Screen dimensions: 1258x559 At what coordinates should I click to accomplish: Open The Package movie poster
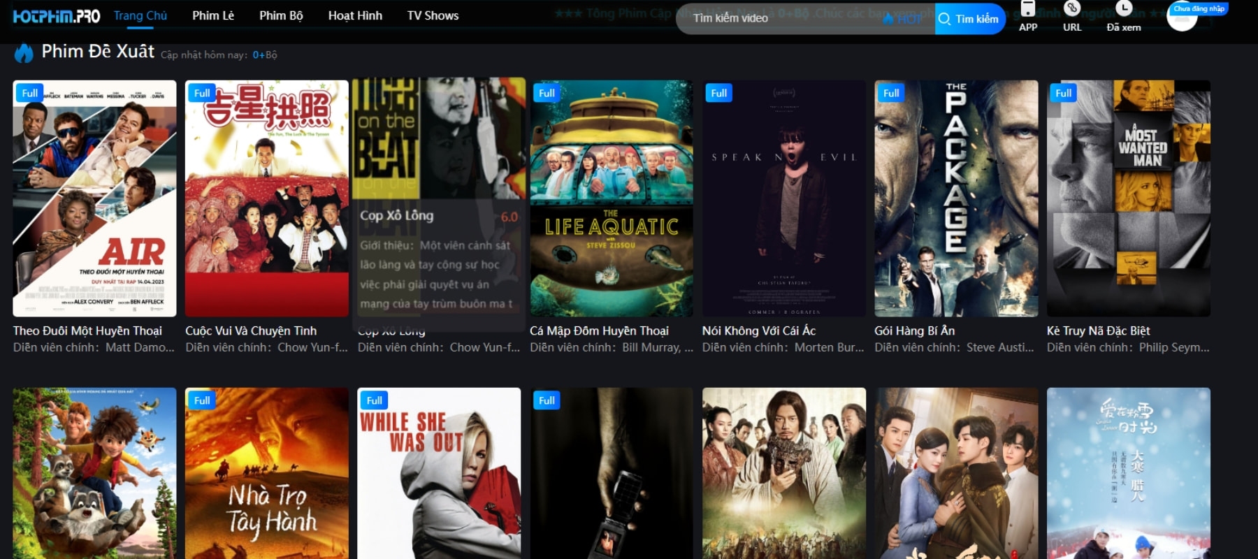(x=956, y=198)
